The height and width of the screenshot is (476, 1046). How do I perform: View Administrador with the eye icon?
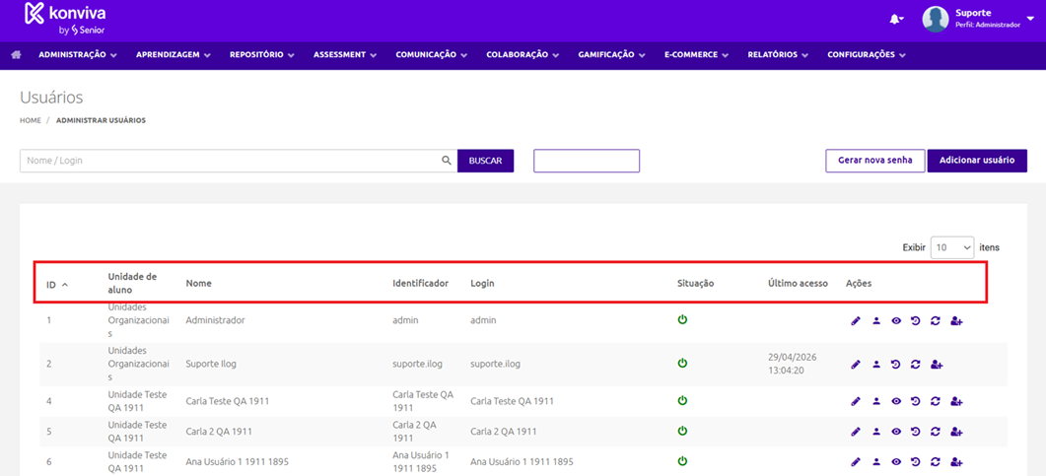coord(896,321)
